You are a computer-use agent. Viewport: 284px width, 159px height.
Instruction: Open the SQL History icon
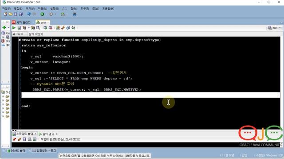tap(68, 28)
